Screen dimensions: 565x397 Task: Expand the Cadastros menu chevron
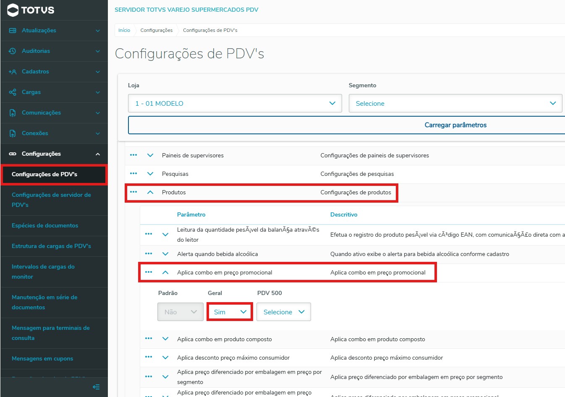[x=98, y=72]
